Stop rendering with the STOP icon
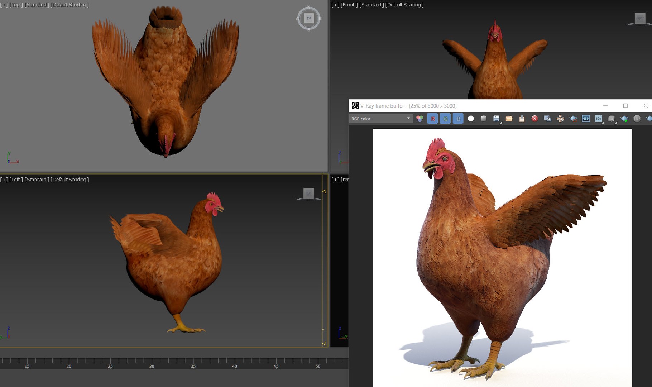This screenshot has height=387, width=652. click(x=637, y=119)
